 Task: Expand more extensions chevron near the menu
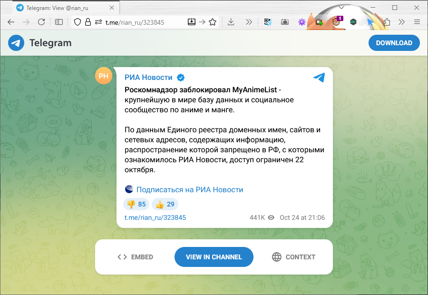[x=401, y=22]
